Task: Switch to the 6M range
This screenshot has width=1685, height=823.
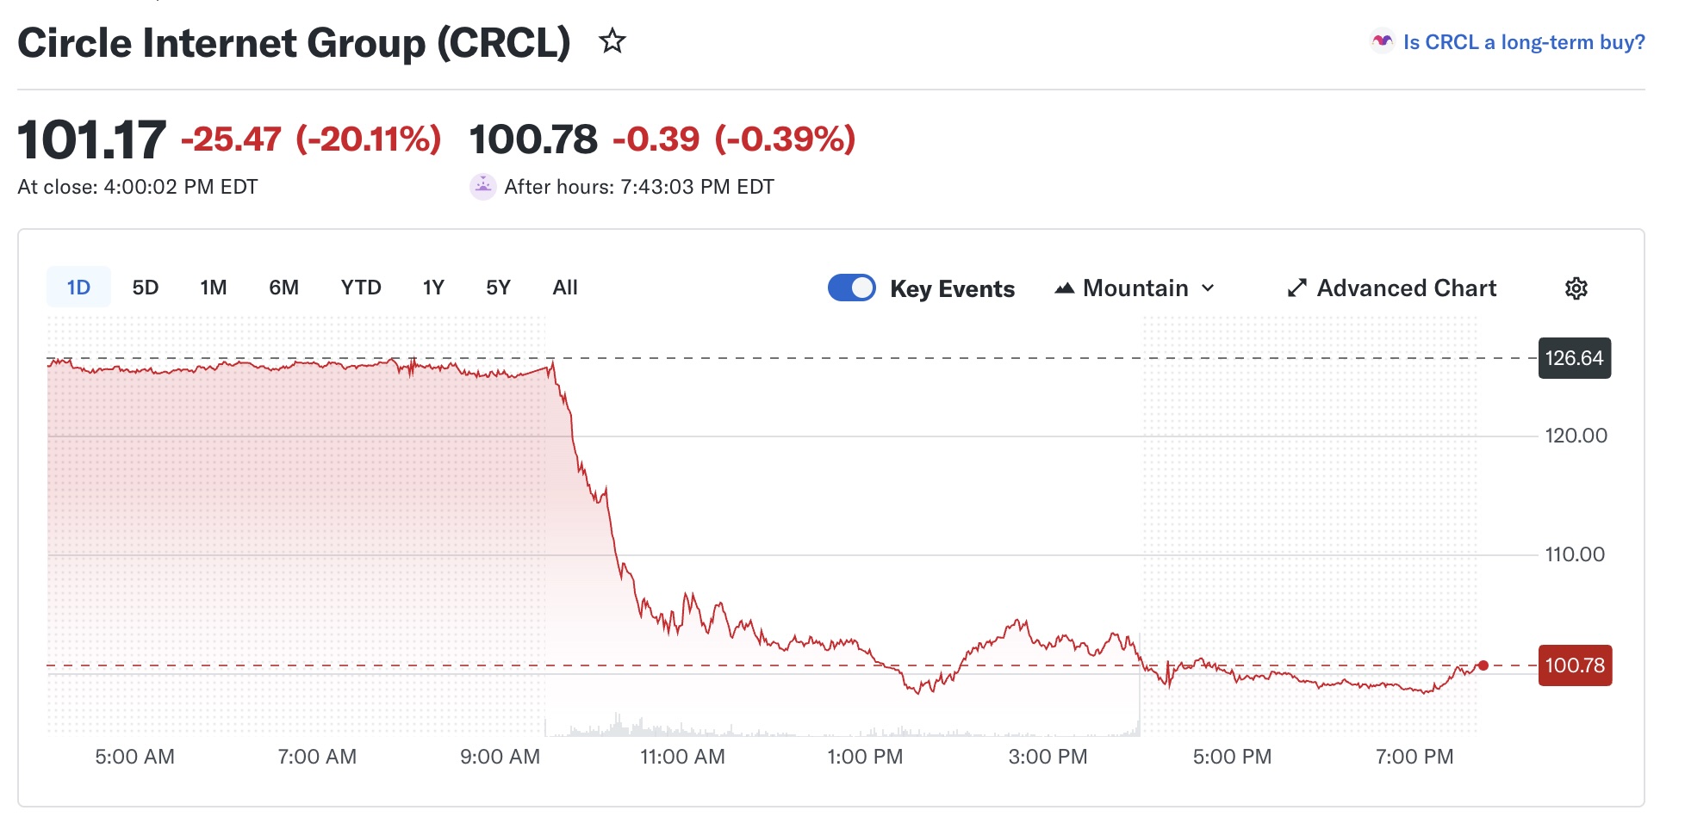Action: [283, 288]
